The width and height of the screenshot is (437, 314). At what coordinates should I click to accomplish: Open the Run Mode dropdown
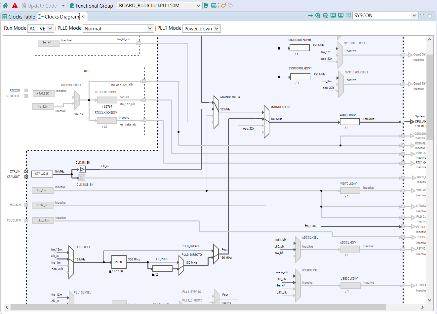41,29
